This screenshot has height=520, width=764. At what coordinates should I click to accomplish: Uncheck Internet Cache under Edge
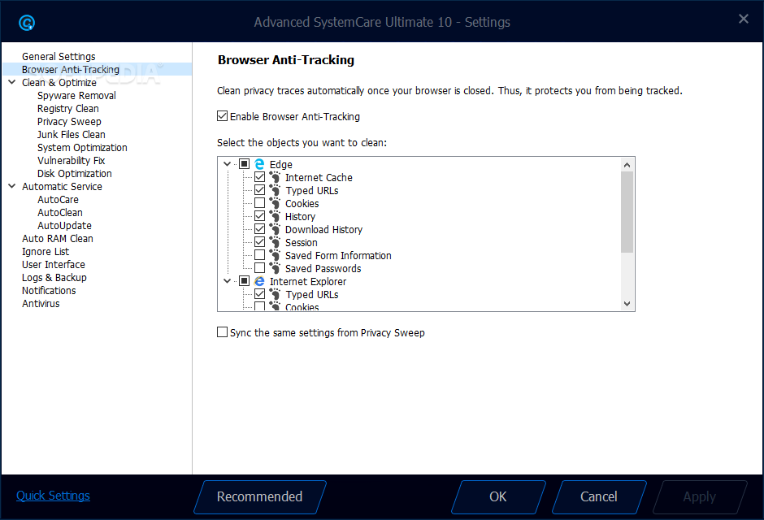pyautogui.click(x=260, y=177)
